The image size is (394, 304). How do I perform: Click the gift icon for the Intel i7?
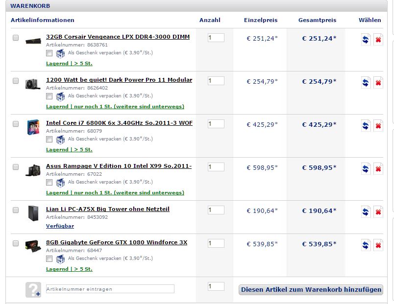coord(60,140)
